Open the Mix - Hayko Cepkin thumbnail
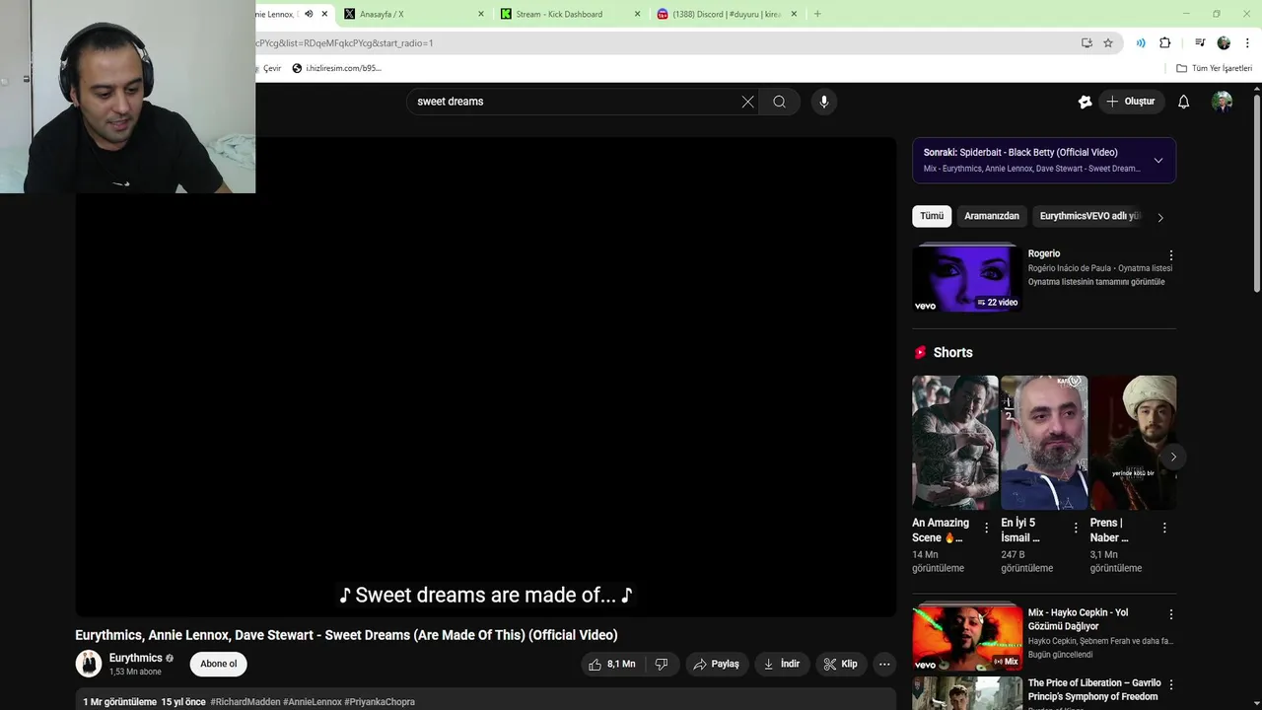This screenshot has width=1262, height=710. (x=967, y=638)
